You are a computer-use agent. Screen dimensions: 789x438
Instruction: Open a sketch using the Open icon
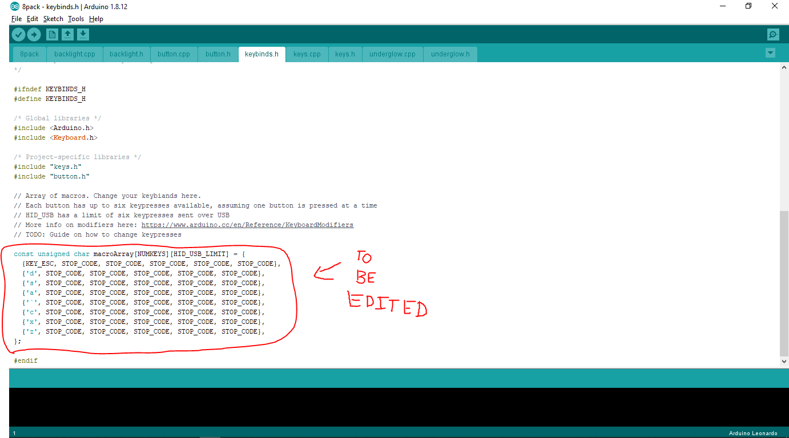pos(67,35)
